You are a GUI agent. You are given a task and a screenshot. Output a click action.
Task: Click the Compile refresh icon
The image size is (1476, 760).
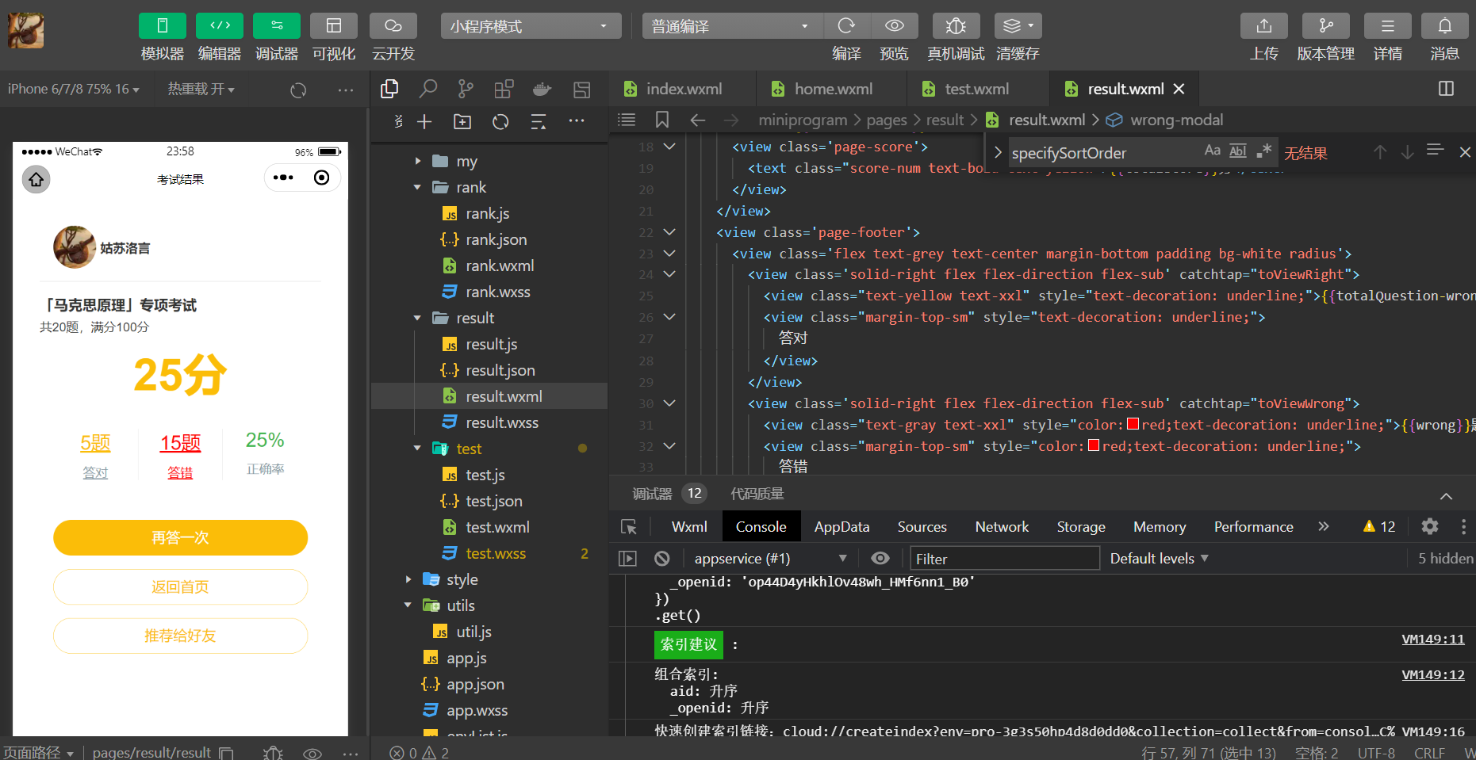(x=846, y=26)
